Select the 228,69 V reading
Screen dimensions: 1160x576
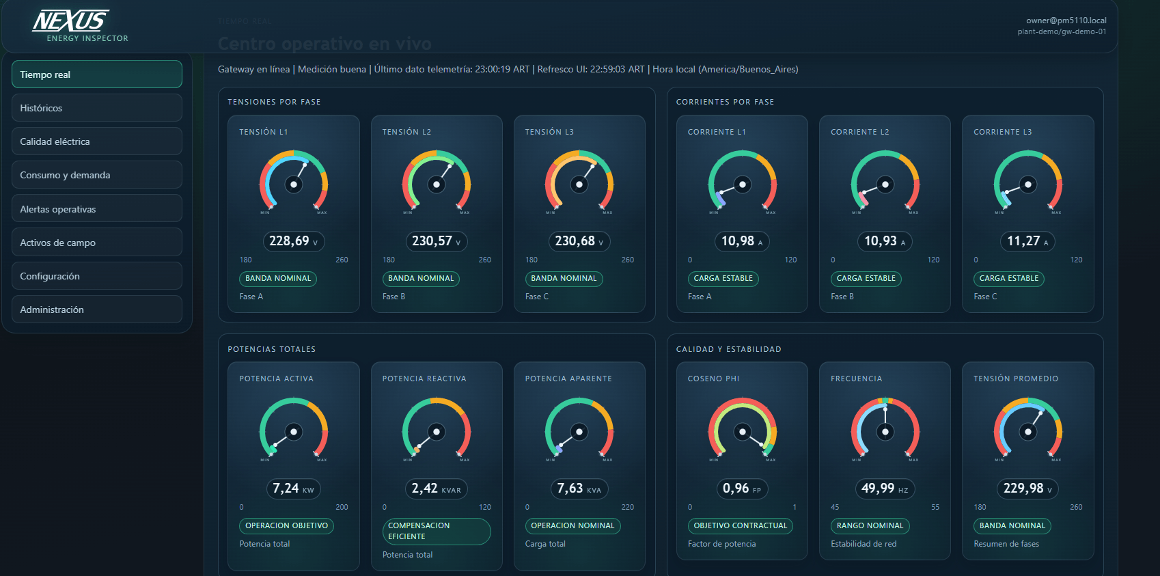294,241
